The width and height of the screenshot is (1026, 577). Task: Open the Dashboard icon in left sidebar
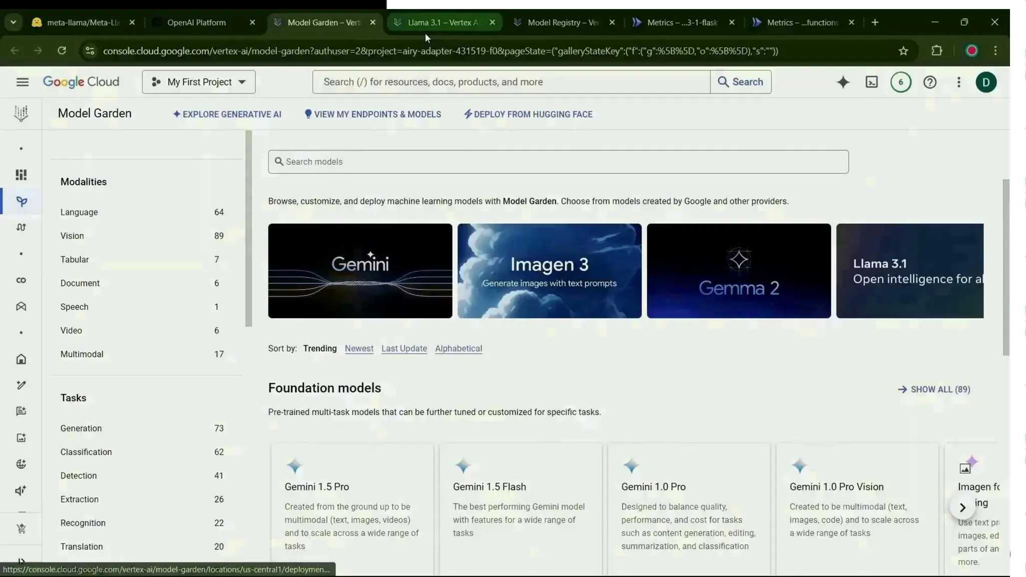pos(21,175)
